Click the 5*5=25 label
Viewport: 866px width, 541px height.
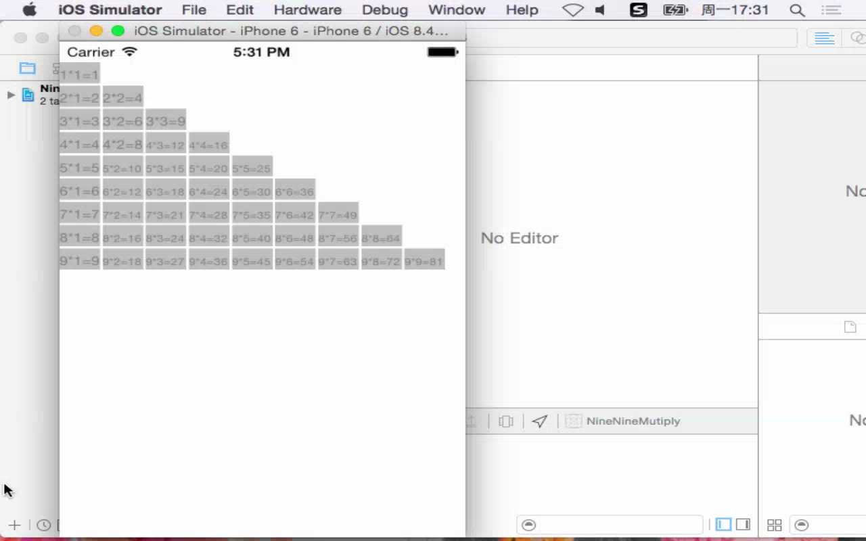tap(252, 168)
